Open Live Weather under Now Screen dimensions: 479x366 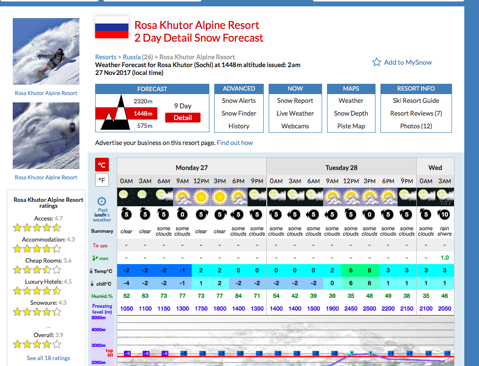tap(295, 113)
